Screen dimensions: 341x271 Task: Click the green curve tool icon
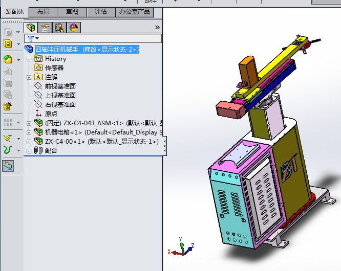pyautogui.click(x=8, y=150)
